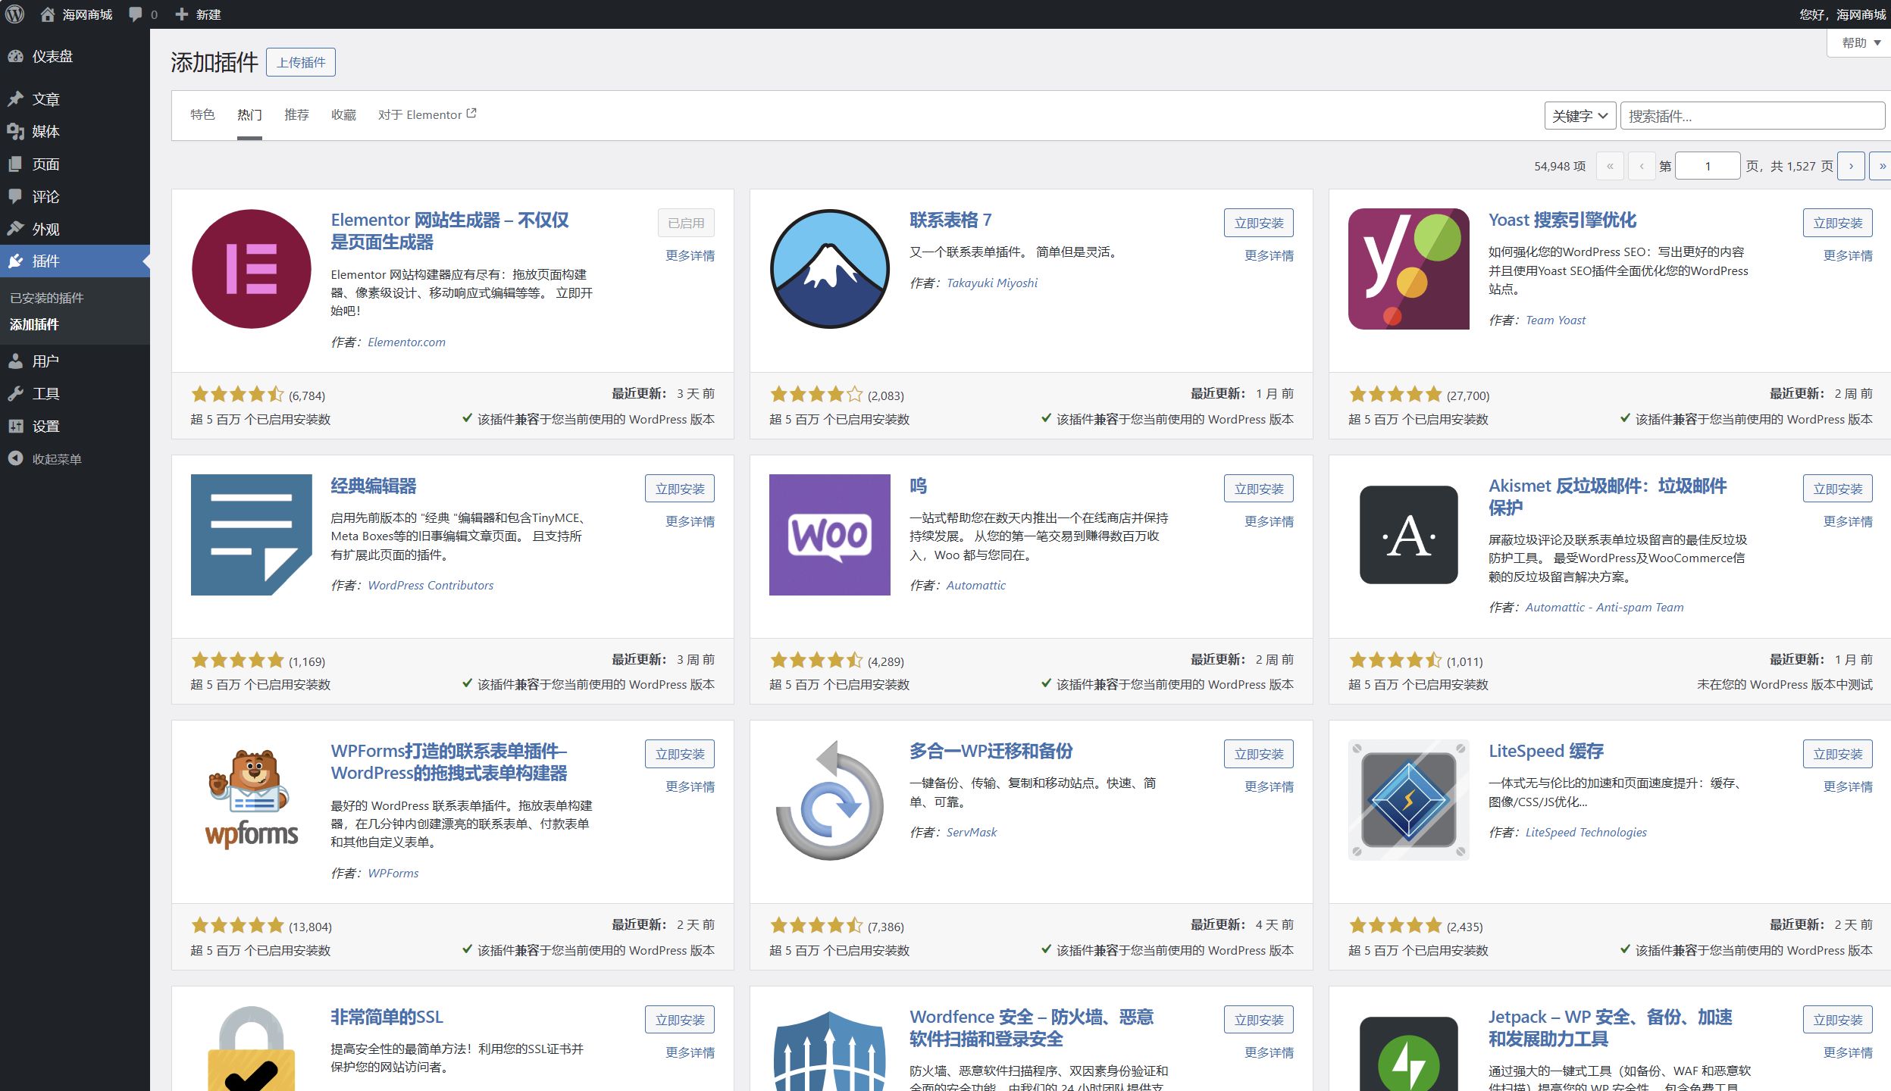
Task: Click the current page number field
Action: coord(1707,166)
